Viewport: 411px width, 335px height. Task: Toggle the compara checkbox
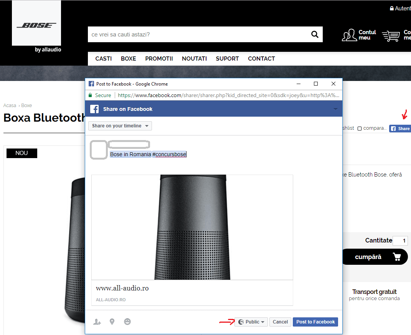click(x=360, y=129)
